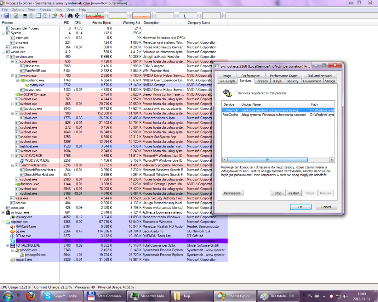Viewport: 378px width, 302px height.
Task: Open System Information from the toolbar
Action: click(25, 15)
